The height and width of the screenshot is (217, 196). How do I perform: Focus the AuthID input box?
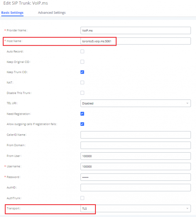coord(136,187)
